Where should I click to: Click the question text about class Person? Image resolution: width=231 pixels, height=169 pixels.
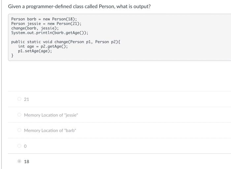79,6
